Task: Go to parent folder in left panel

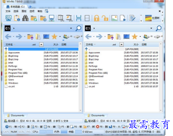Action: [x=30, y=37]
